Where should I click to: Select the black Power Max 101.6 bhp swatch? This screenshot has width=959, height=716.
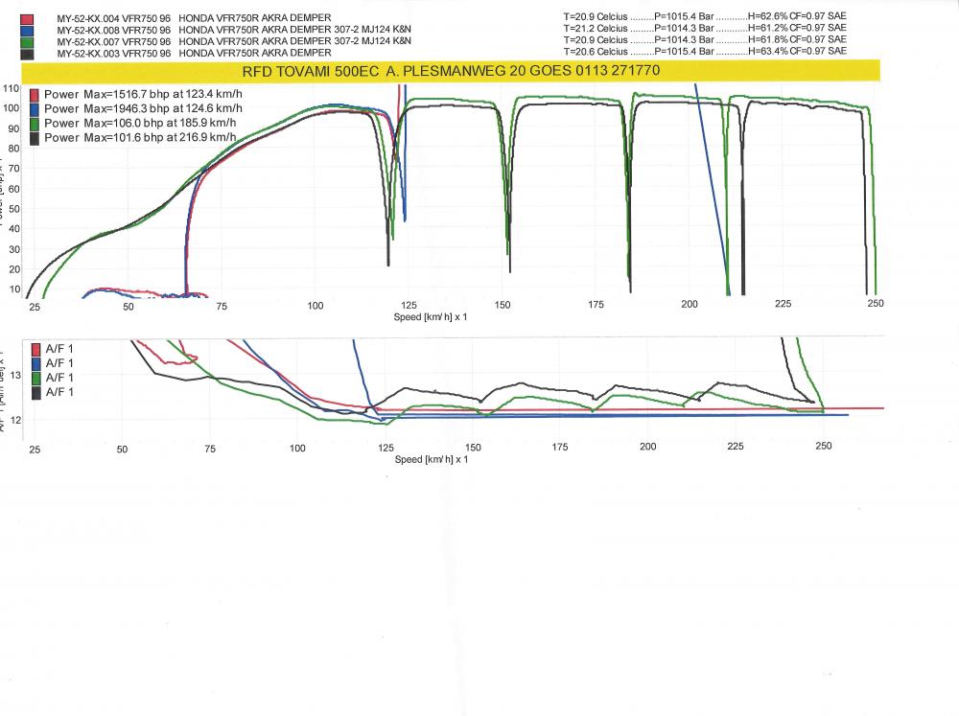pyautogui.click(x=35, y=138)
